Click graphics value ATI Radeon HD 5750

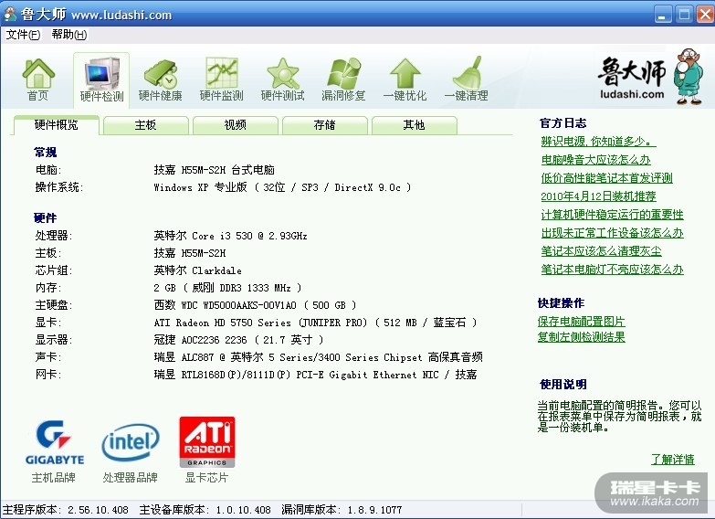coord(315,323)
